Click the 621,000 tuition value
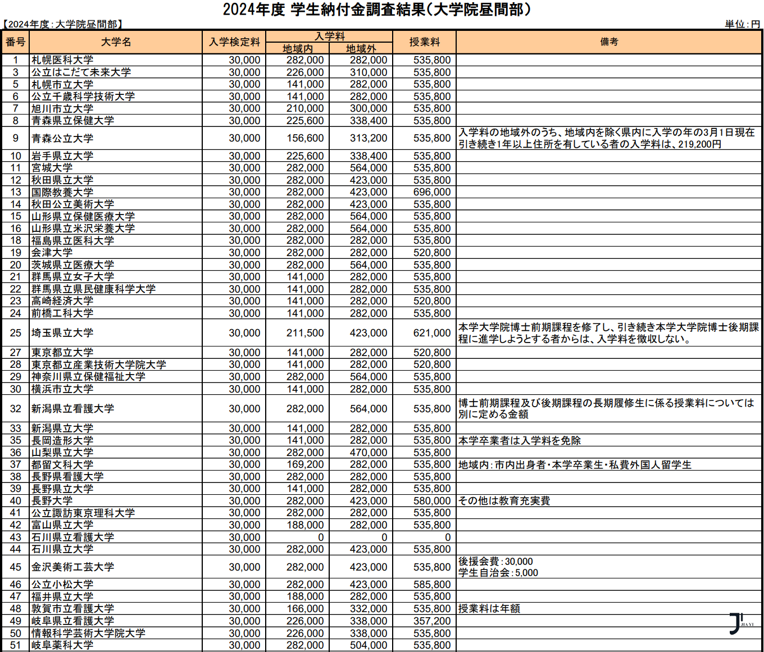The image size is (764, 652). click(431, 333)
